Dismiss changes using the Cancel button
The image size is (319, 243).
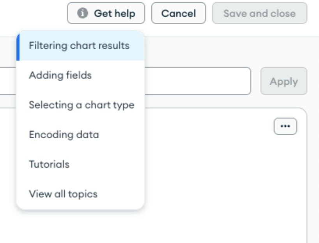click(x=178, y=13)
